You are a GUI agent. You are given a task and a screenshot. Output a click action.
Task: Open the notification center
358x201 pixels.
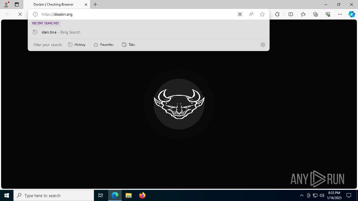[x=349, y=195]
